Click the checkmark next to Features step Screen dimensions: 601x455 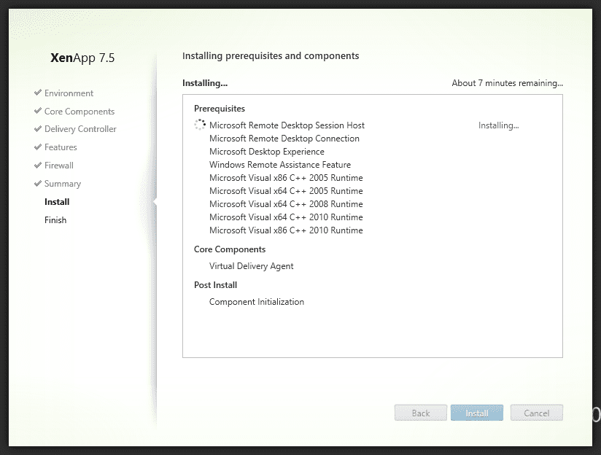pyautogui.click(x=37, y=147)
